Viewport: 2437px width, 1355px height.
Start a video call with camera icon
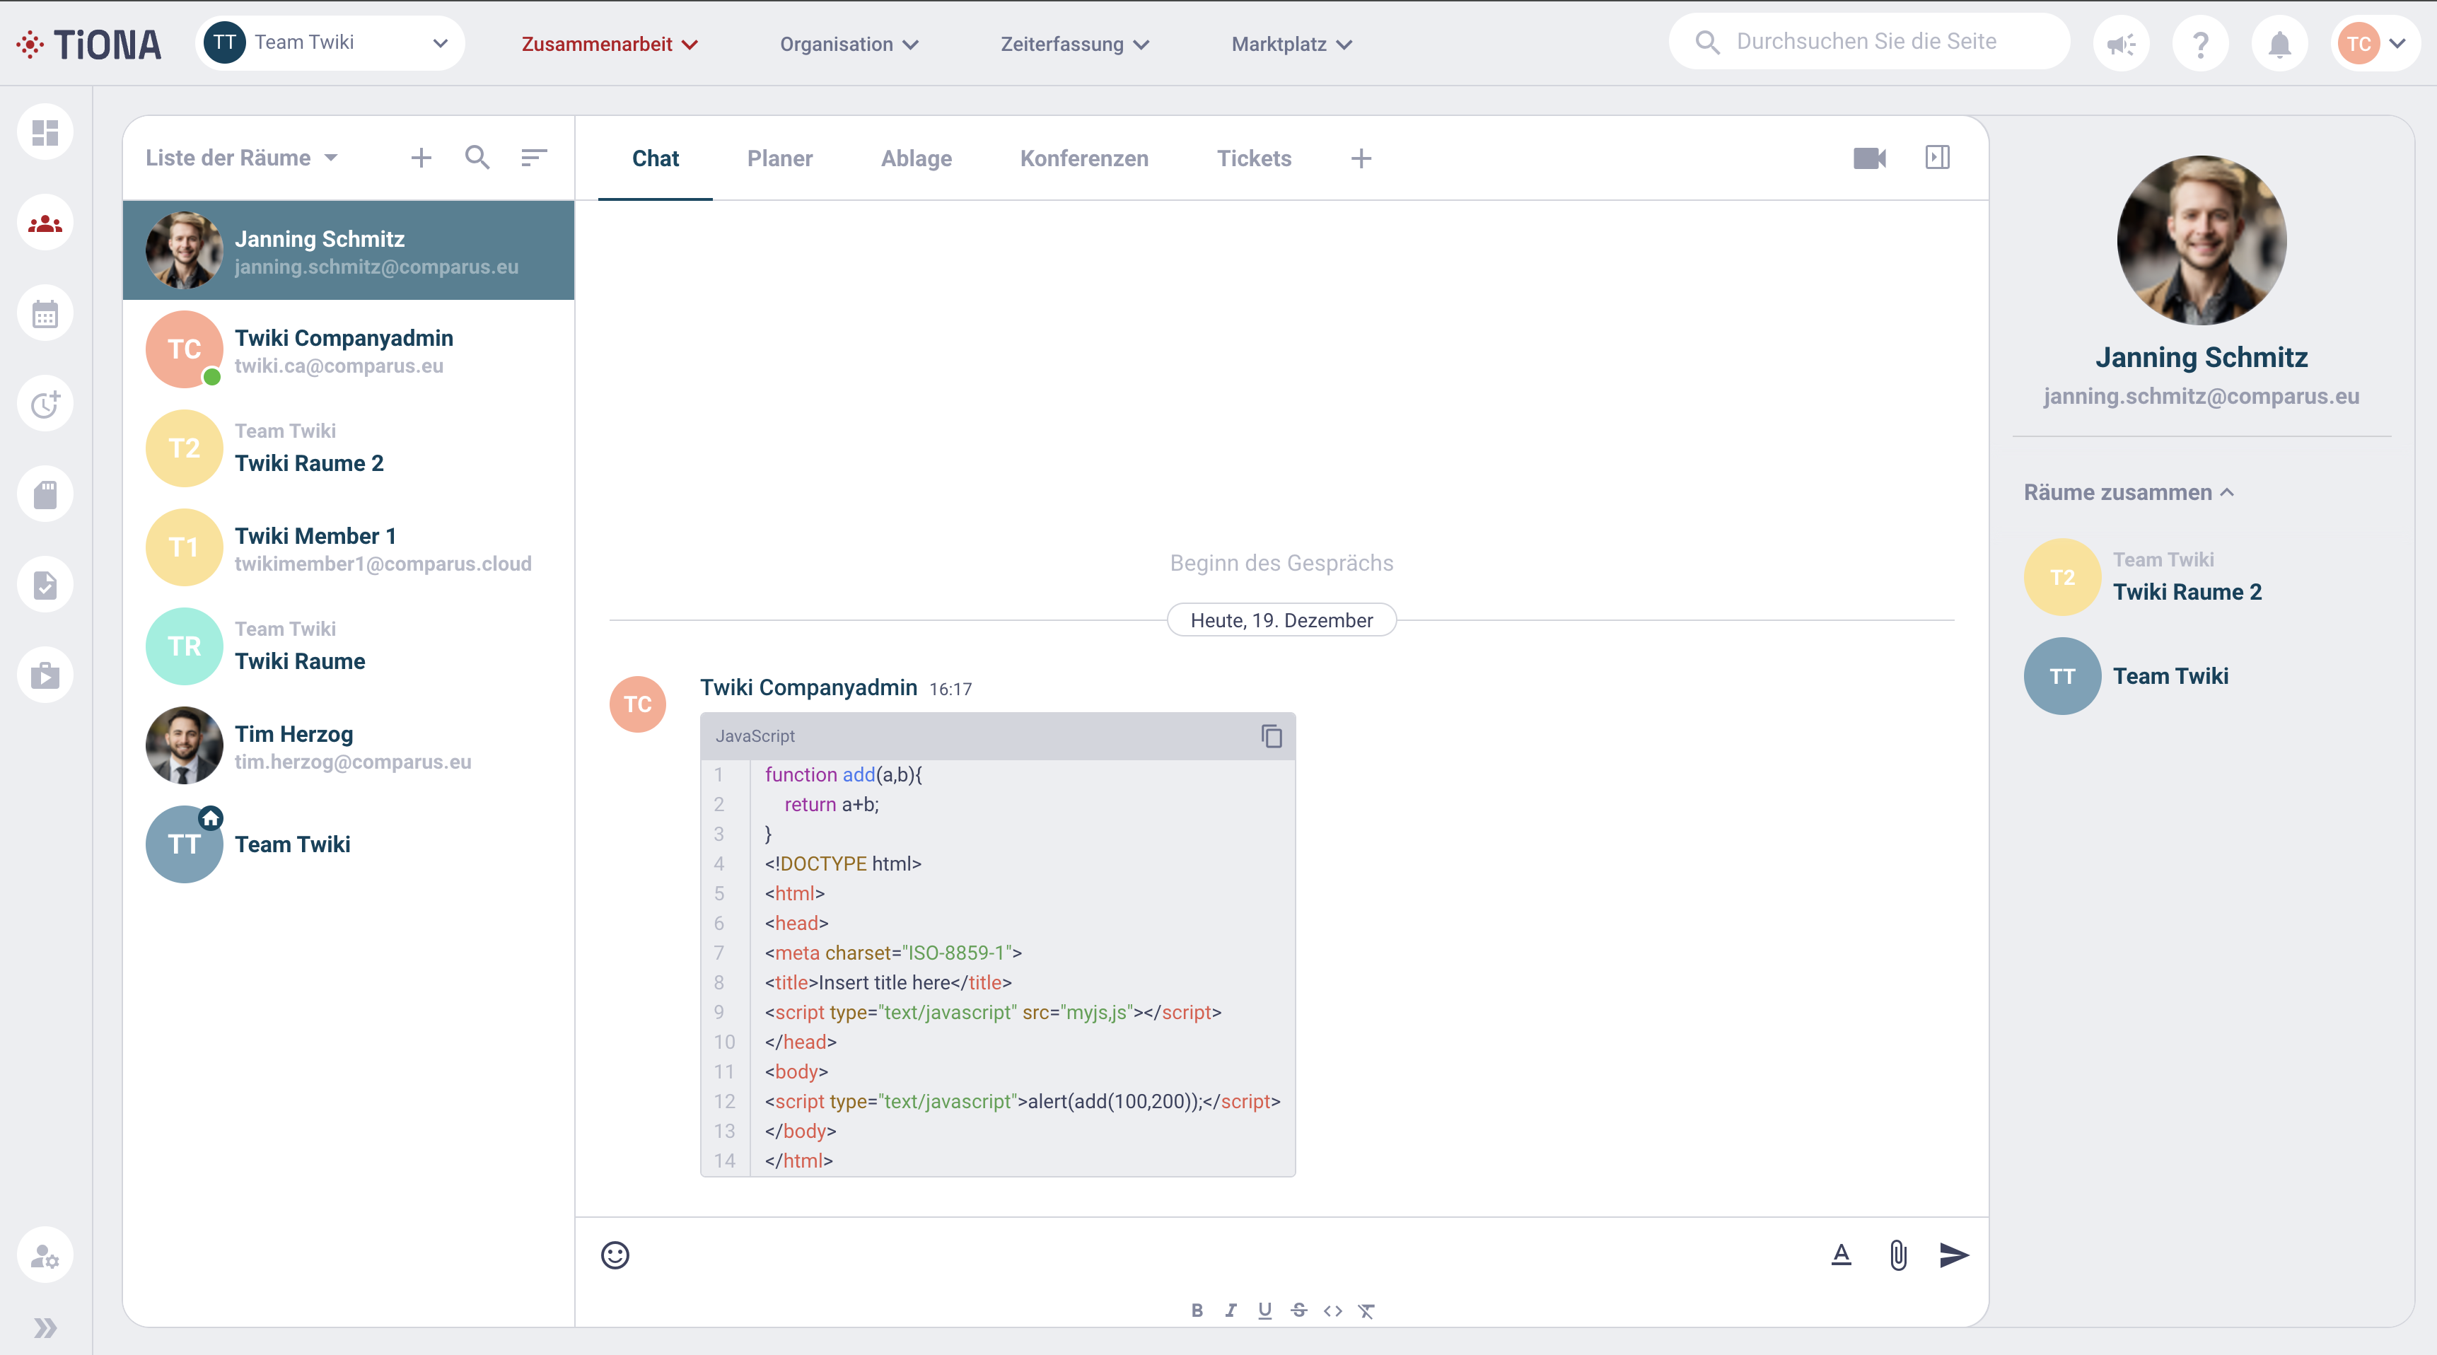click(x=1868, y=158)
